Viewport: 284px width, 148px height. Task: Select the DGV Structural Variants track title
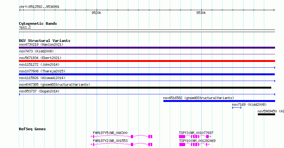click(45, 41)
